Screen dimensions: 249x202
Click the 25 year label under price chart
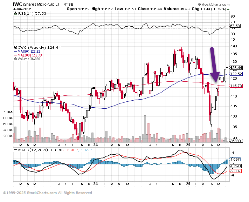[188, 145]
